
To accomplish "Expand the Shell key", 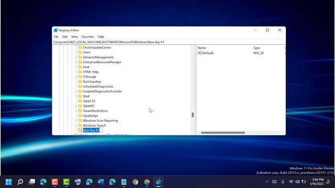I will [x=75, y=96].
